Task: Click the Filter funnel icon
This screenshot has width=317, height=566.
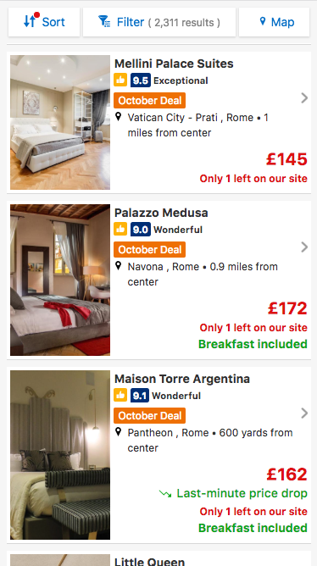Action: 105,21
